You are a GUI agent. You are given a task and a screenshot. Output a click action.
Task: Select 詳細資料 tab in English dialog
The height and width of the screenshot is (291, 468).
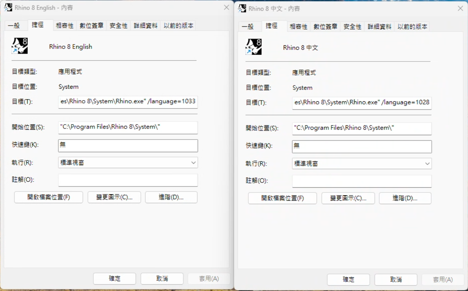point(145,26)
